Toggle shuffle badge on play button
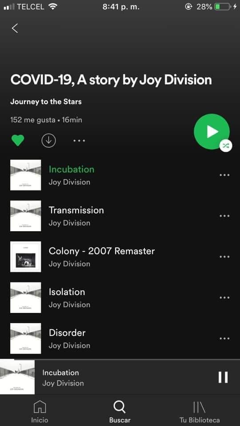The image size is (240, 426). click(226, 146)
